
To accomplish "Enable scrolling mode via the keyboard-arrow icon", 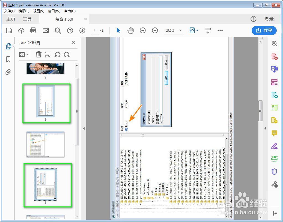I will 208,31.
